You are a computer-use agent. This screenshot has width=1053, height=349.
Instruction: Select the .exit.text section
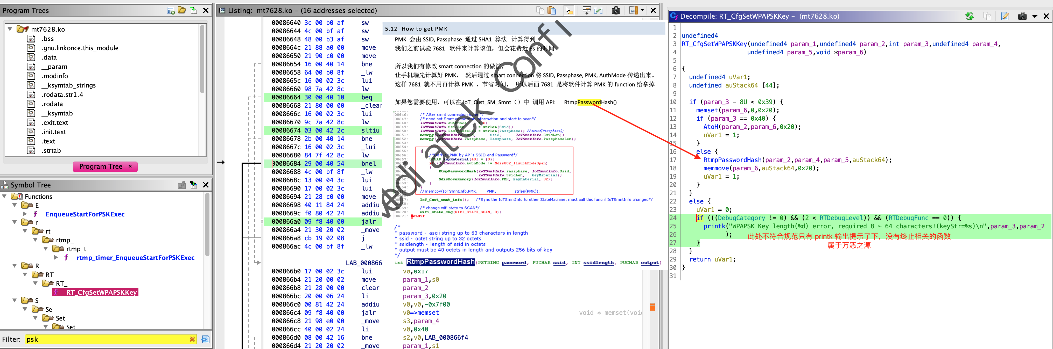click(x=55, y=122)
